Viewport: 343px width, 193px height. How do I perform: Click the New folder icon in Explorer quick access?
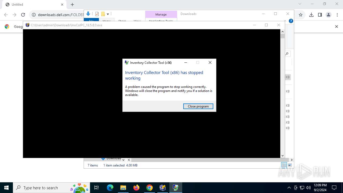103,14
